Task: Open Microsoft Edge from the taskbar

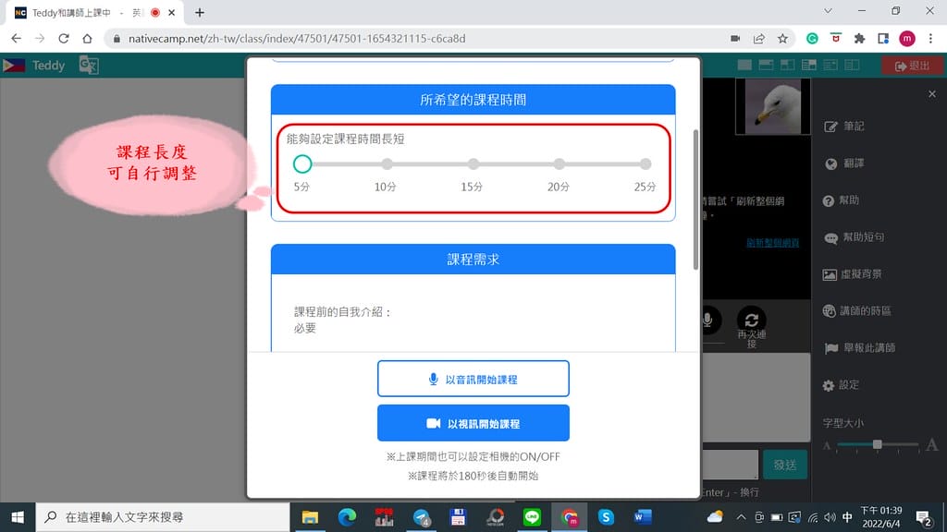Action: [x=348, y=517]
